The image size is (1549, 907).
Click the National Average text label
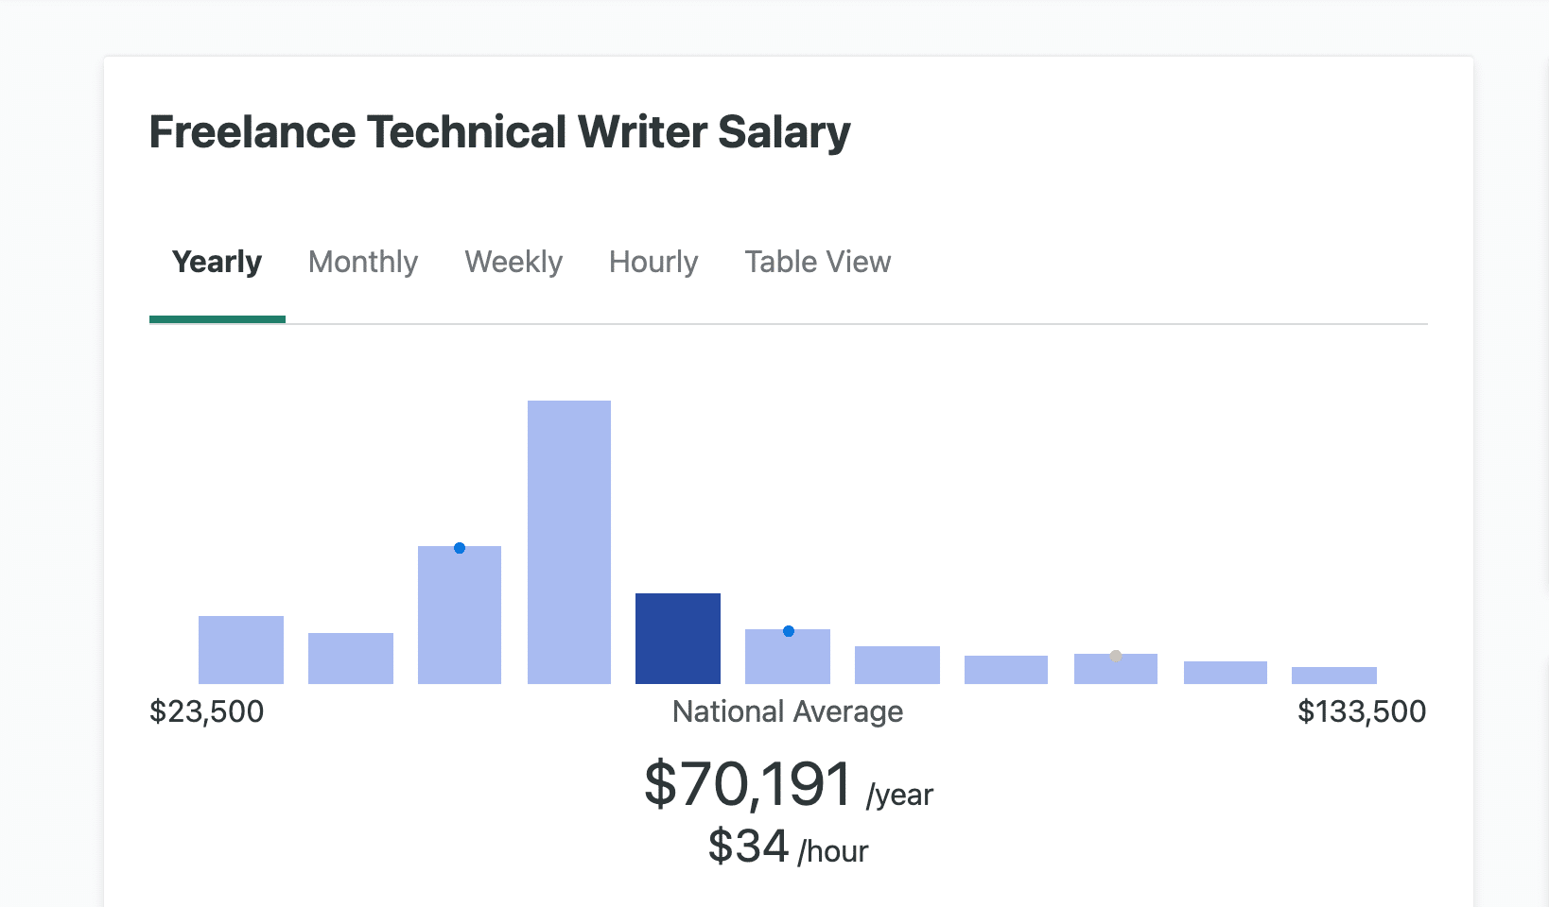787,711
